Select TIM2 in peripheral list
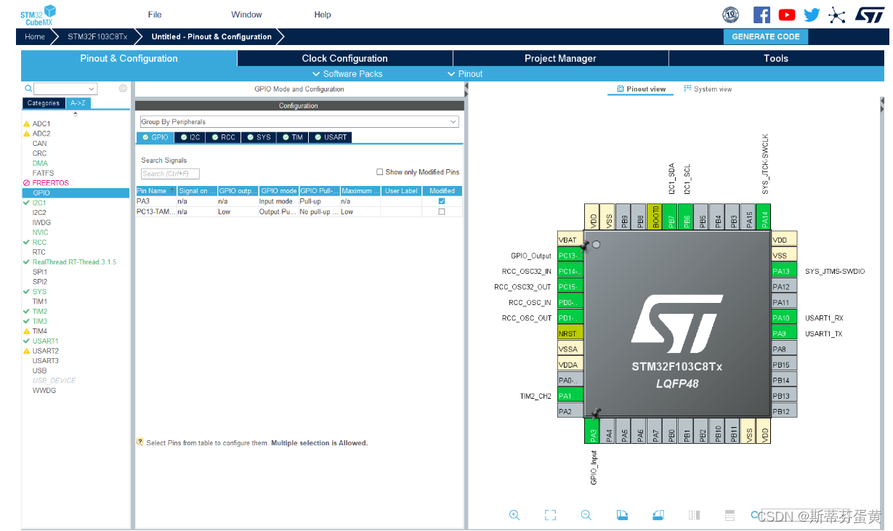893x531 pixels. click(x=39, y=312)
